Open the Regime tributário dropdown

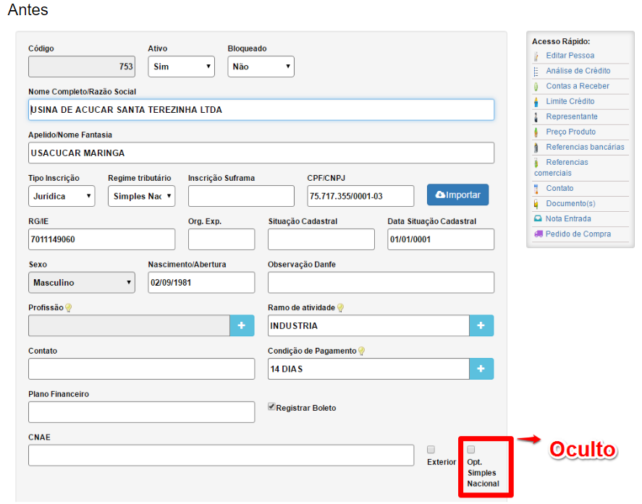(141, 196)
